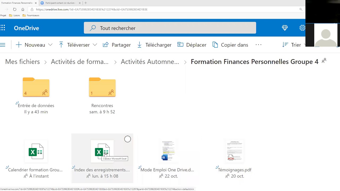Click the sam. à 9 h 52 date text
This screenshot has height=191, width=340.
(x=102, y=112)
